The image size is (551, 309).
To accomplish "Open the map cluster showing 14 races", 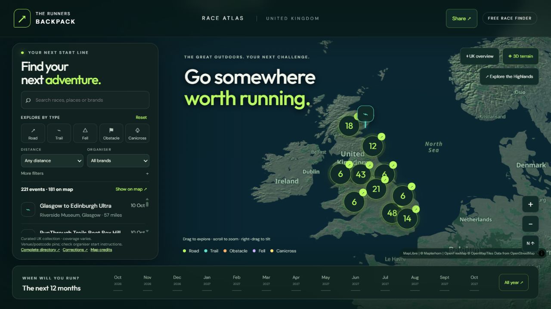I will (x=407, y=218).
